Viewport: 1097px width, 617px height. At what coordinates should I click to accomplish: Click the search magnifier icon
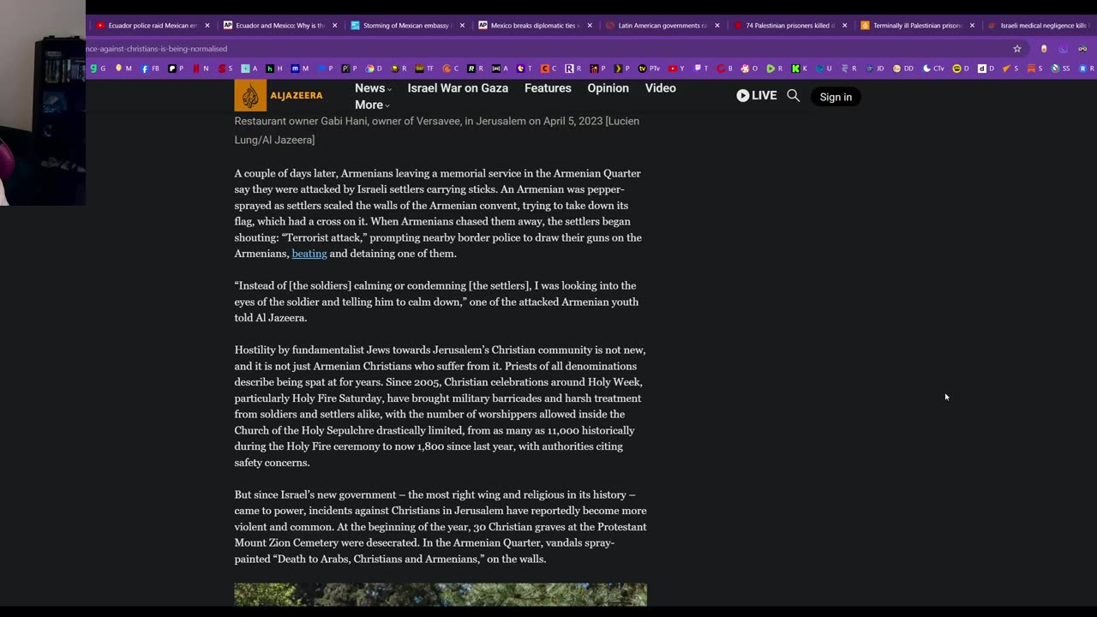pyautogui.click(x=793, y=96)
